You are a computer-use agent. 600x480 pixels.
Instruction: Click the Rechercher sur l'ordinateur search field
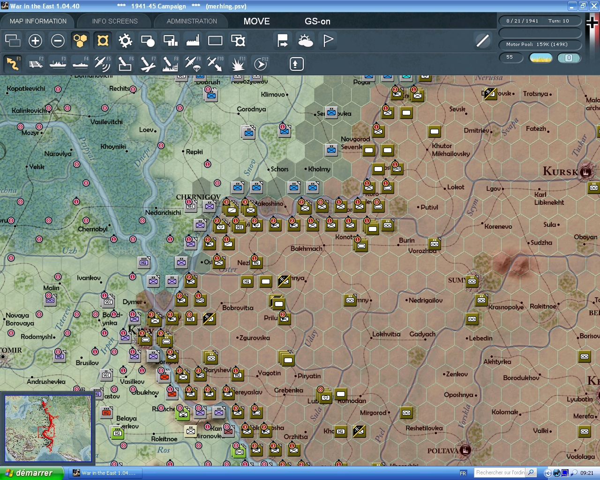coord(500,472)
